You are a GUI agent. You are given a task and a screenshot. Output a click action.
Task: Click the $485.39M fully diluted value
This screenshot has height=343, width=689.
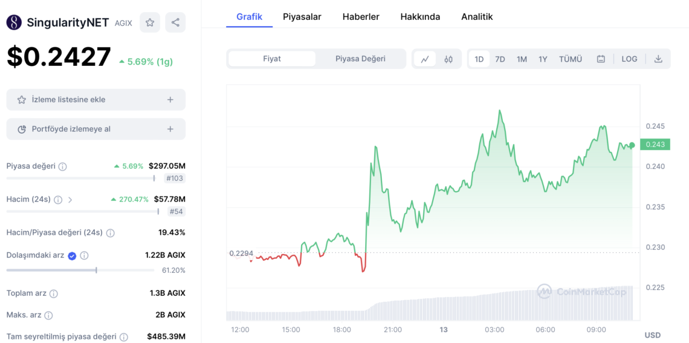166,336
